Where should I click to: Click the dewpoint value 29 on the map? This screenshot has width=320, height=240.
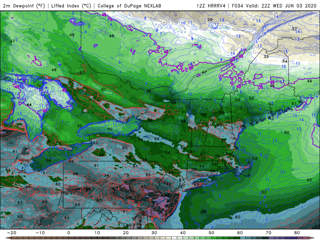210,20
